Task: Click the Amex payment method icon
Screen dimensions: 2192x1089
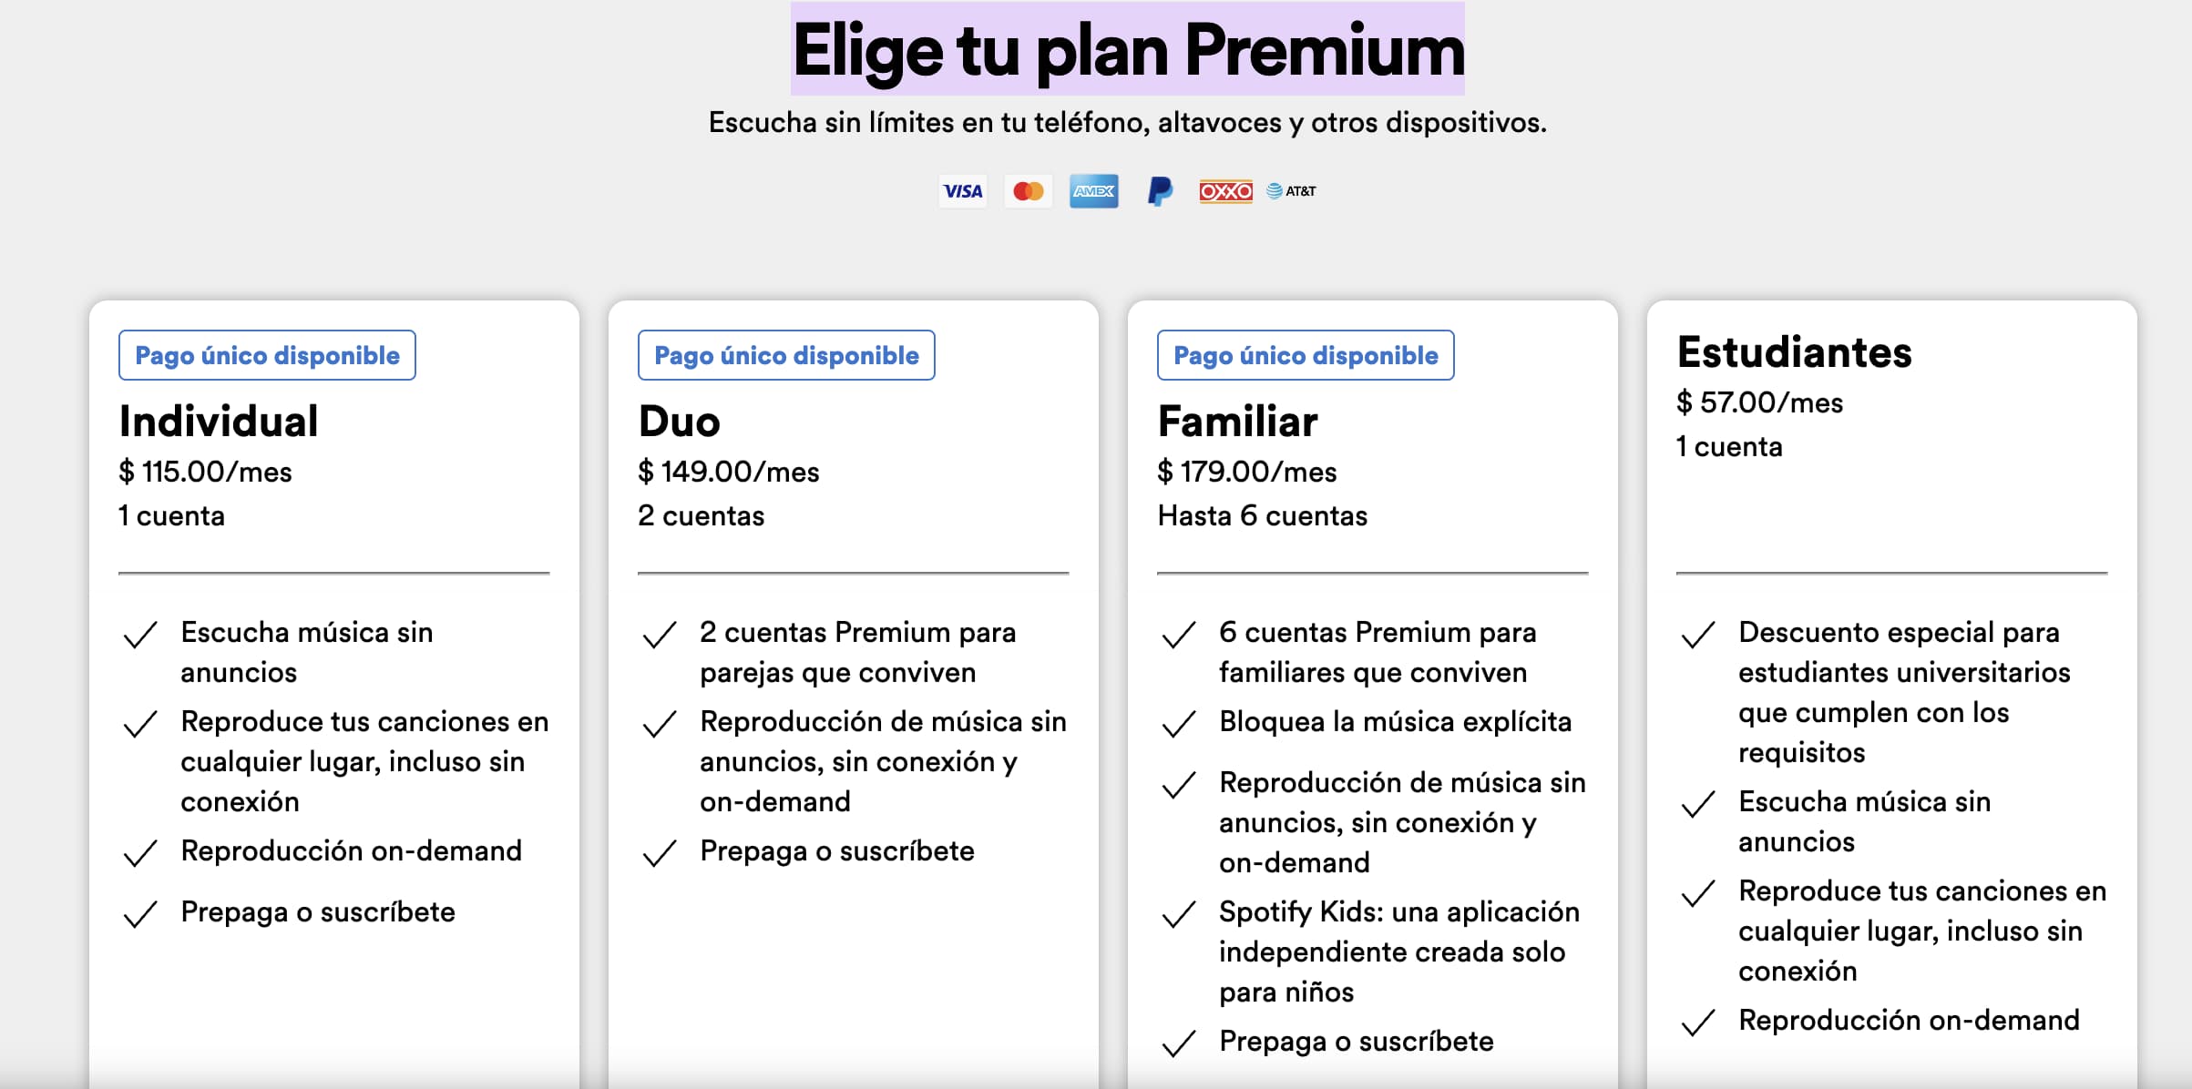Action: coord(1093,190)
